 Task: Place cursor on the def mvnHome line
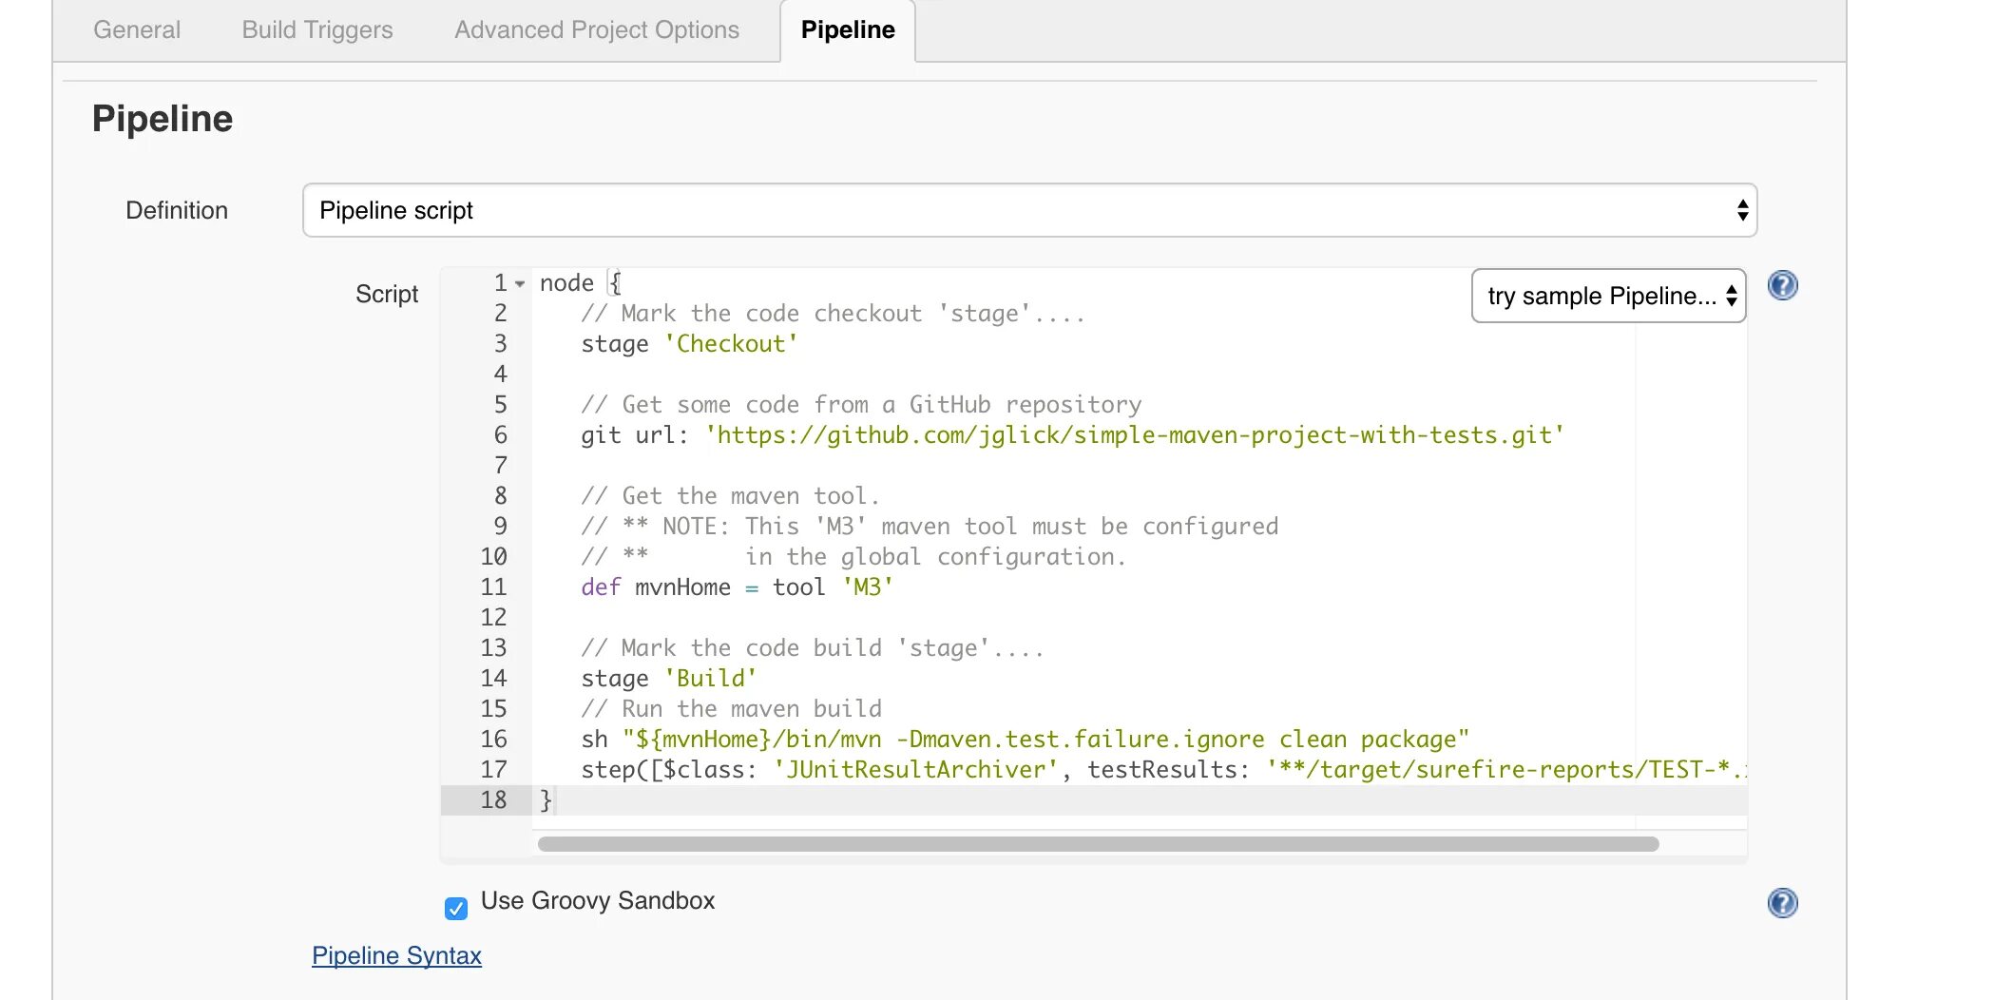[737, 587]
